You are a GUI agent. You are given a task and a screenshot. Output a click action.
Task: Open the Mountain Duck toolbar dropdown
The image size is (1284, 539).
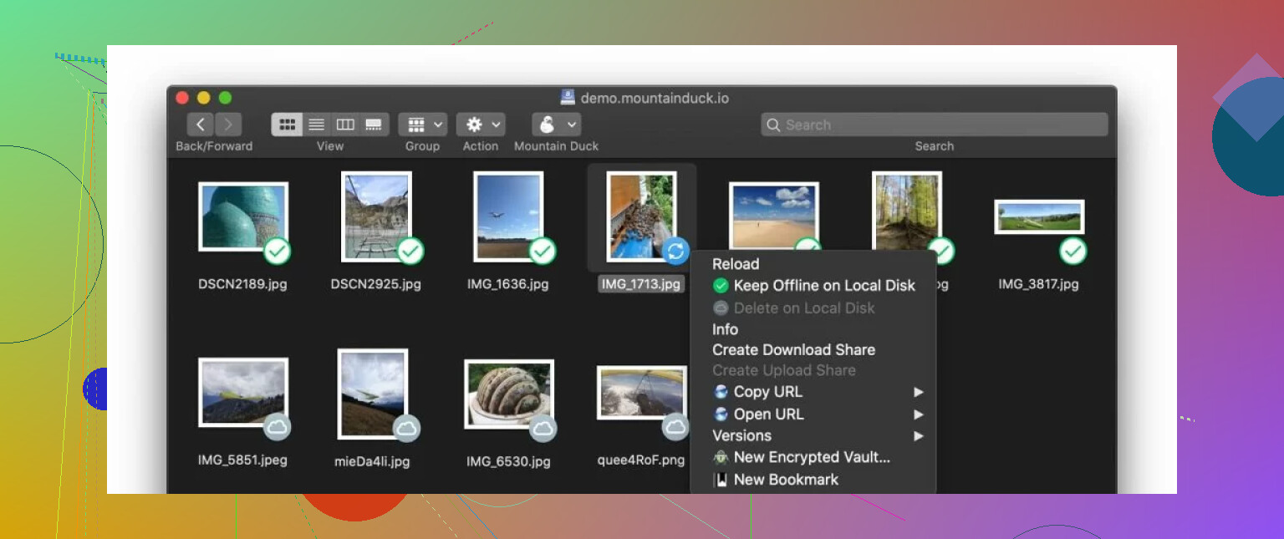click(x=556, y=125)
